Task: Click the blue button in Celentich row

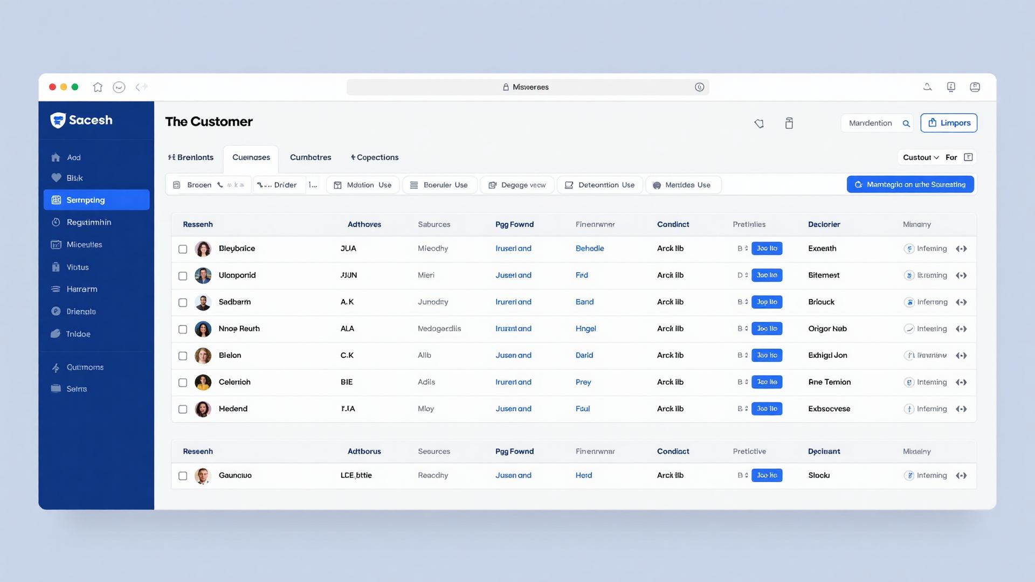Action: point(767,382)
